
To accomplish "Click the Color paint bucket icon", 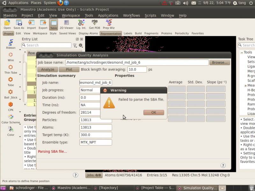I will click(11, 129).
